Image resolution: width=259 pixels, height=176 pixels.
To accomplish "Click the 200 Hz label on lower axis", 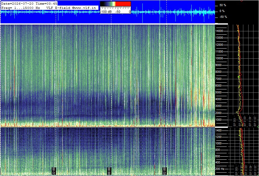I will [220, 169].
